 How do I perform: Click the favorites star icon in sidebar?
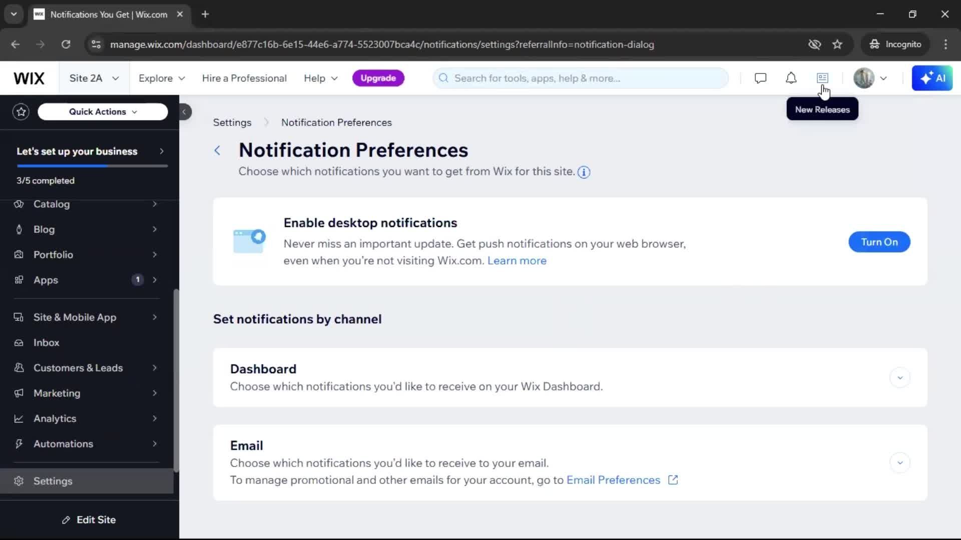coord(21,111)
